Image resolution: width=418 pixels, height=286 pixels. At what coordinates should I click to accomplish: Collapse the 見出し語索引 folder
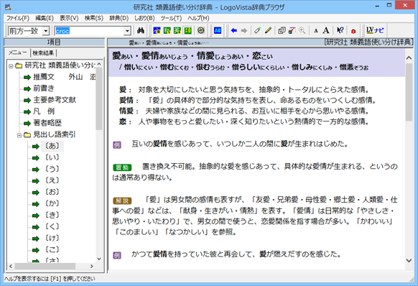tap(19, 135)
